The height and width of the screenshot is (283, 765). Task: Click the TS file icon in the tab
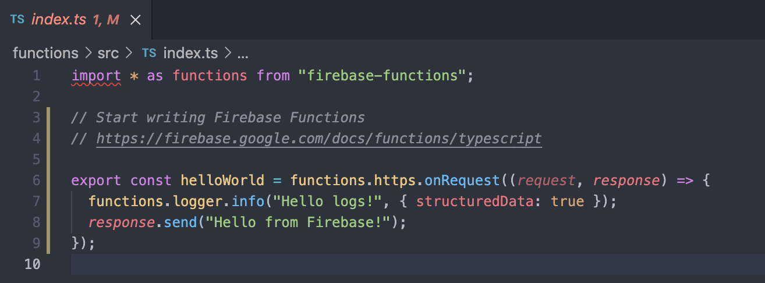(17, 20)
